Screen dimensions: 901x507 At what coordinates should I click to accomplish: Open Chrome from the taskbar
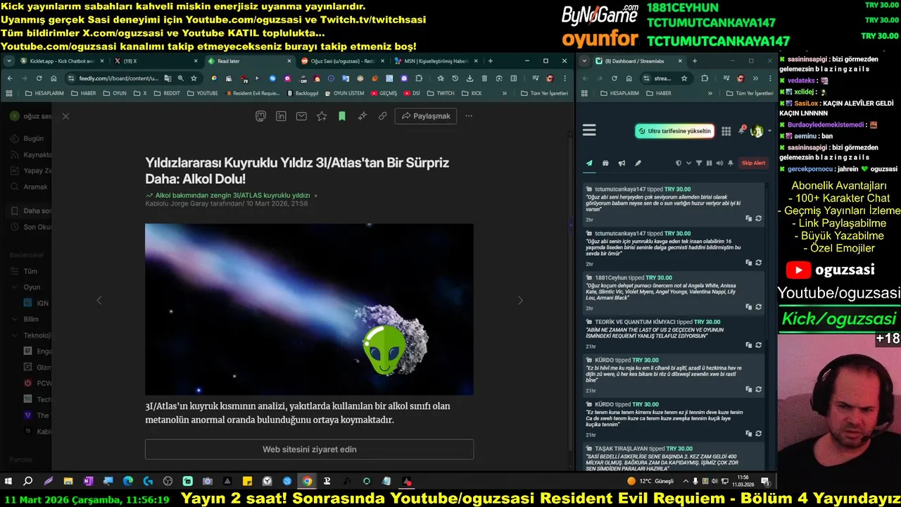point(307,481)
